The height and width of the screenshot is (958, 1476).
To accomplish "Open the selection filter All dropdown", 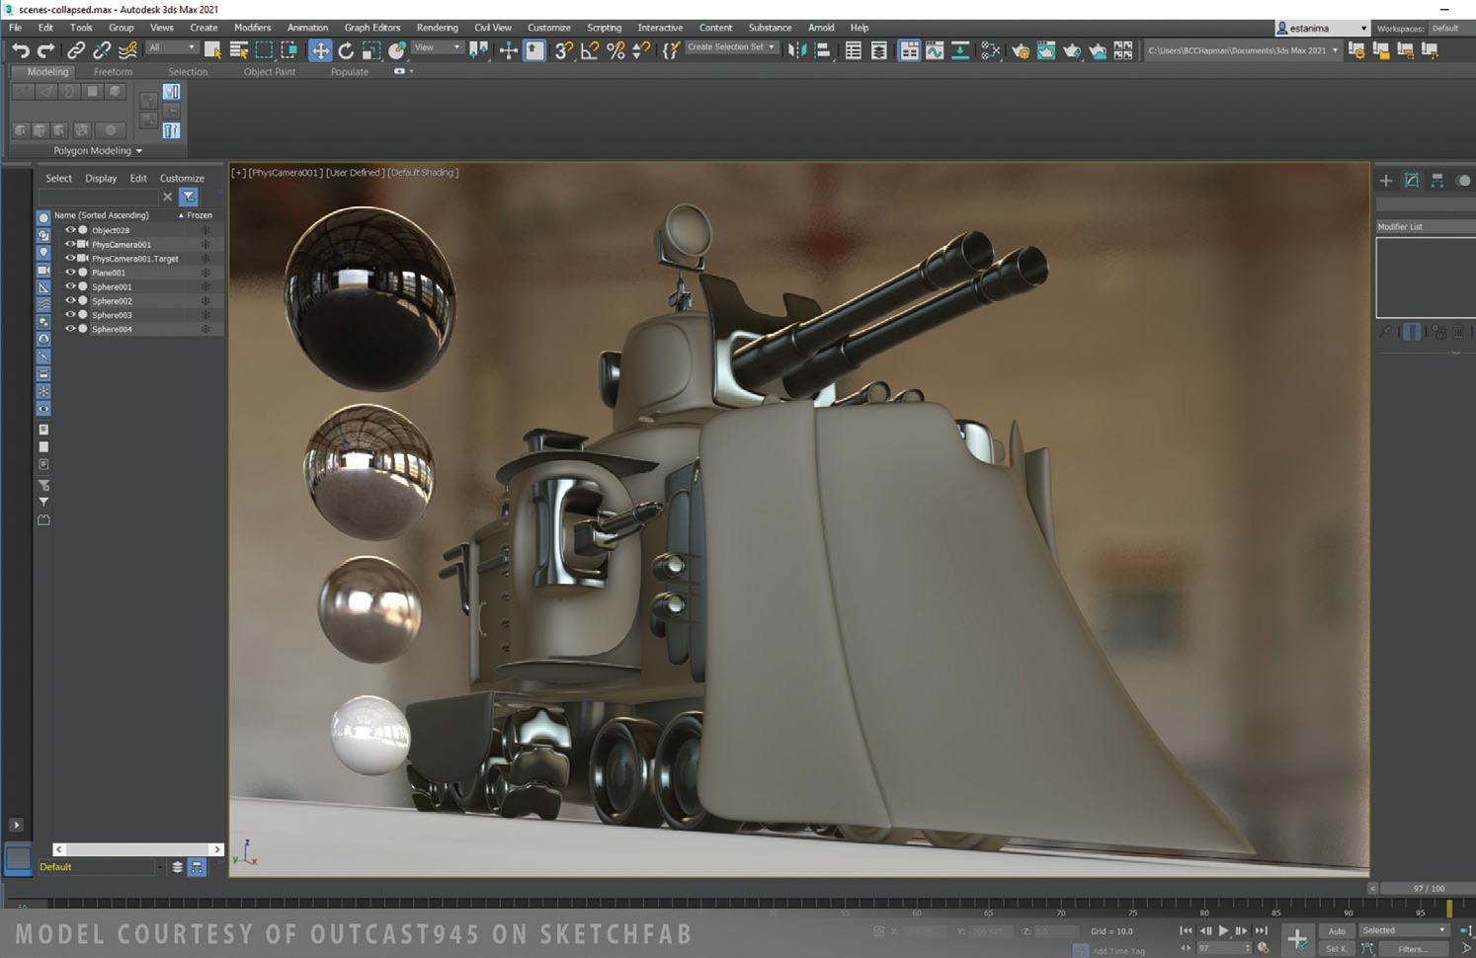I will (172, 47).
